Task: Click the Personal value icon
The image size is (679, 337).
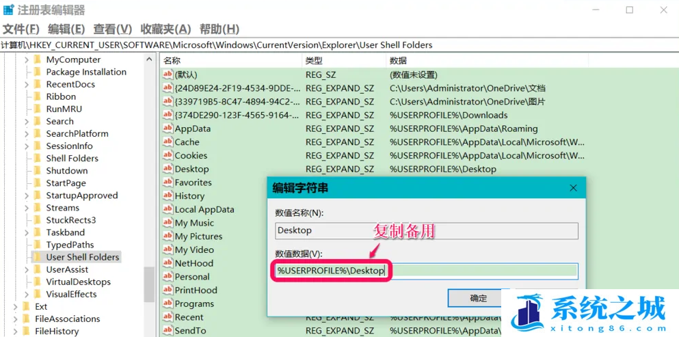Action: [168, 276]
